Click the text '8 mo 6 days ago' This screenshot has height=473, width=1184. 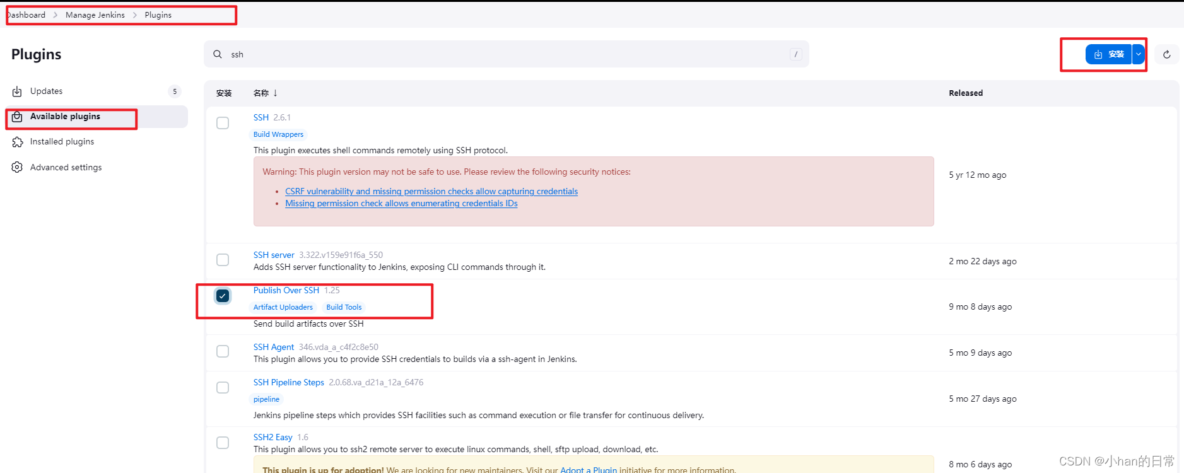coord(980,464)
